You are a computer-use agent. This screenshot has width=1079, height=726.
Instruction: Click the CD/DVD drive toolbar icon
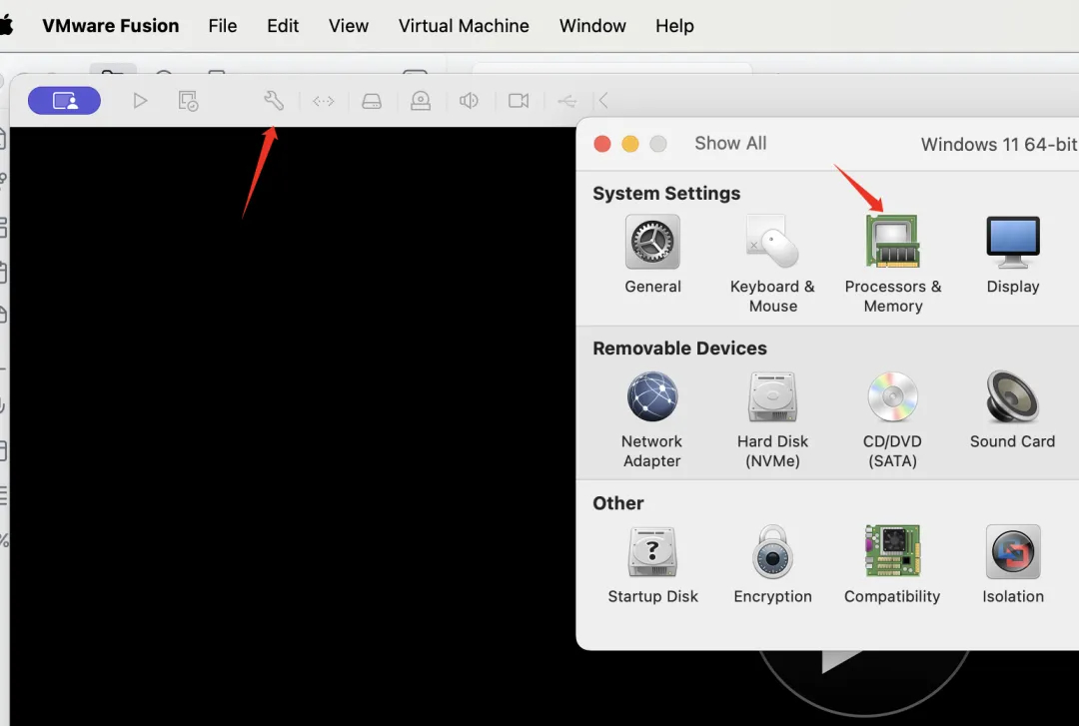[421, 101]
